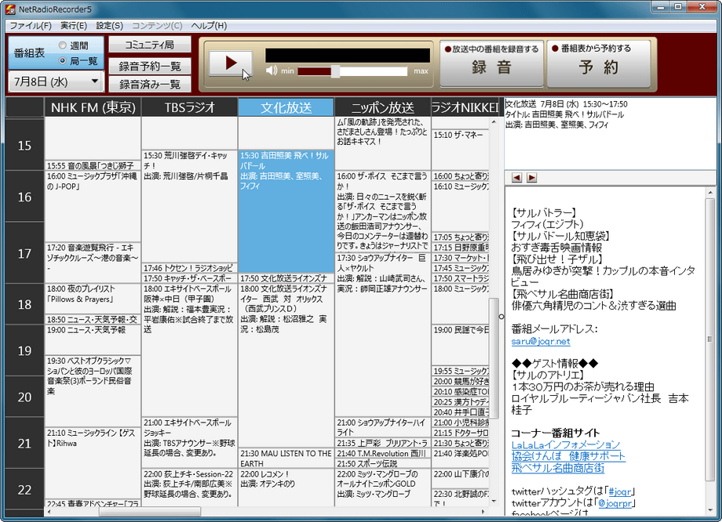
Task: Show previous program with left red arrow
Action: coord(516,177)
